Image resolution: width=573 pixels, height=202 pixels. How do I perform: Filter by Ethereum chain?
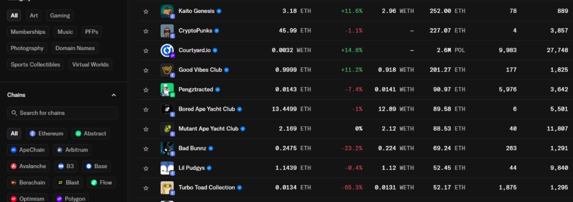47,133
